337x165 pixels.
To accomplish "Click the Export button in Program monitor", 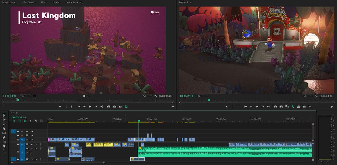I will click(299, 106).
